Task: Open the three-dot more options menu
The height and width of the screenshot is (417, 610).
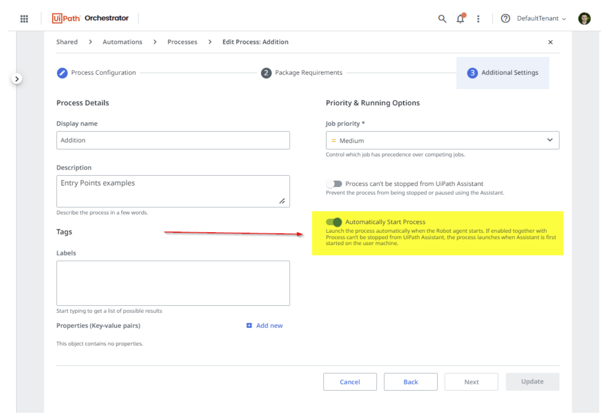Action: click(x=478, y=19)
